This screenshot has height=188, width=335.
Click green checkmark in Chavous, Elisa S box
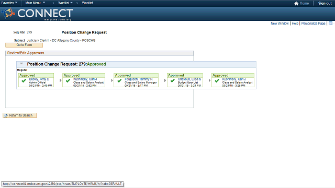coord(173,81)
